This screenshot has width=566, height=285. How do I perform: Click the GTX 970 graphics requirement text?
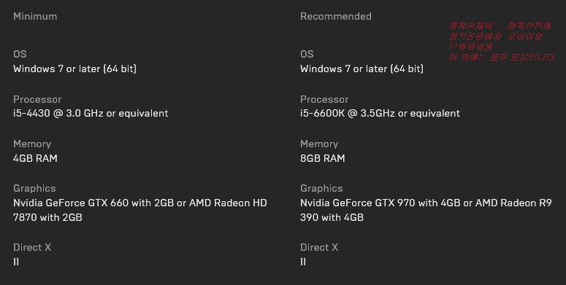click(426, 210)
